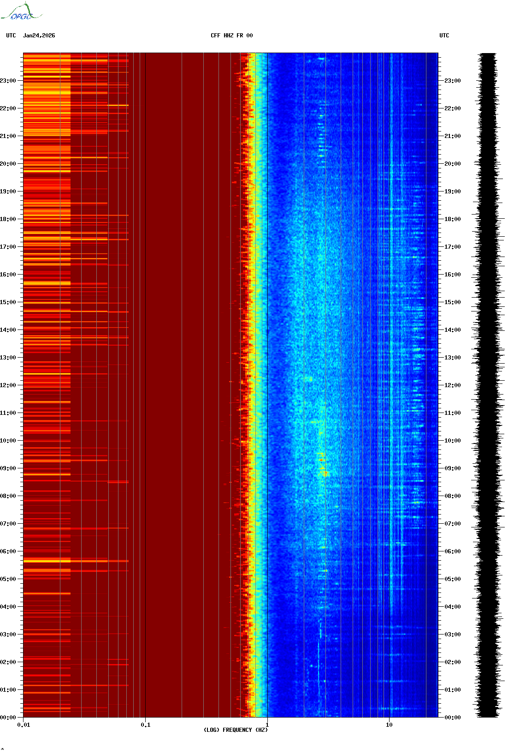
Task: Click 19:00 on the right time axis
Action: pyautogui.click(x=452, y=191)
